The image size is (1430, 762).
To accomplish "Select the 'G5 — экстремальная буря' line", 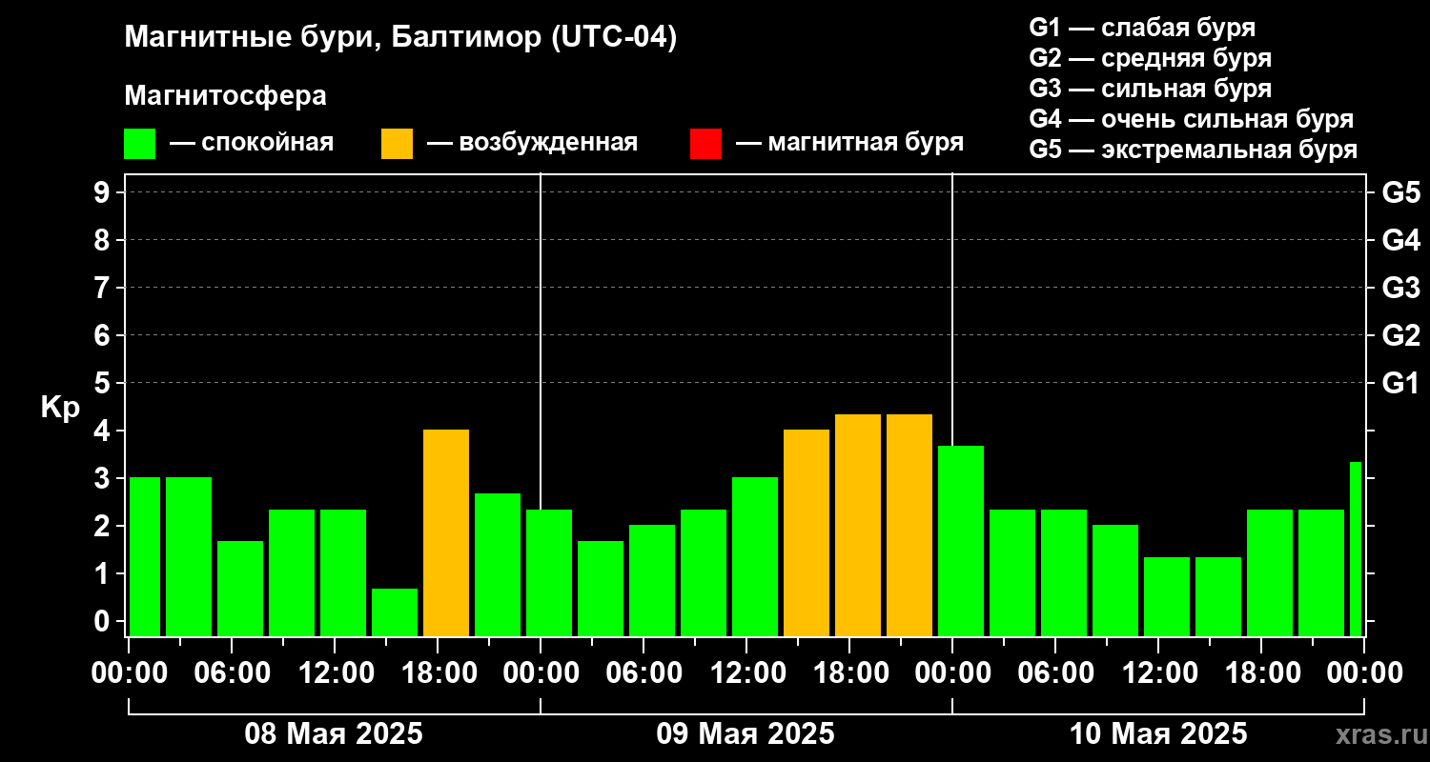I will [x=1193, y=150].
